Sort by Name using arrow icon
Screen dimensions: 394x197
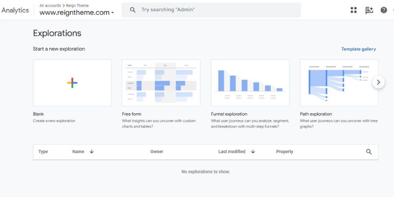pyautogui.click(x=92, y=152)
